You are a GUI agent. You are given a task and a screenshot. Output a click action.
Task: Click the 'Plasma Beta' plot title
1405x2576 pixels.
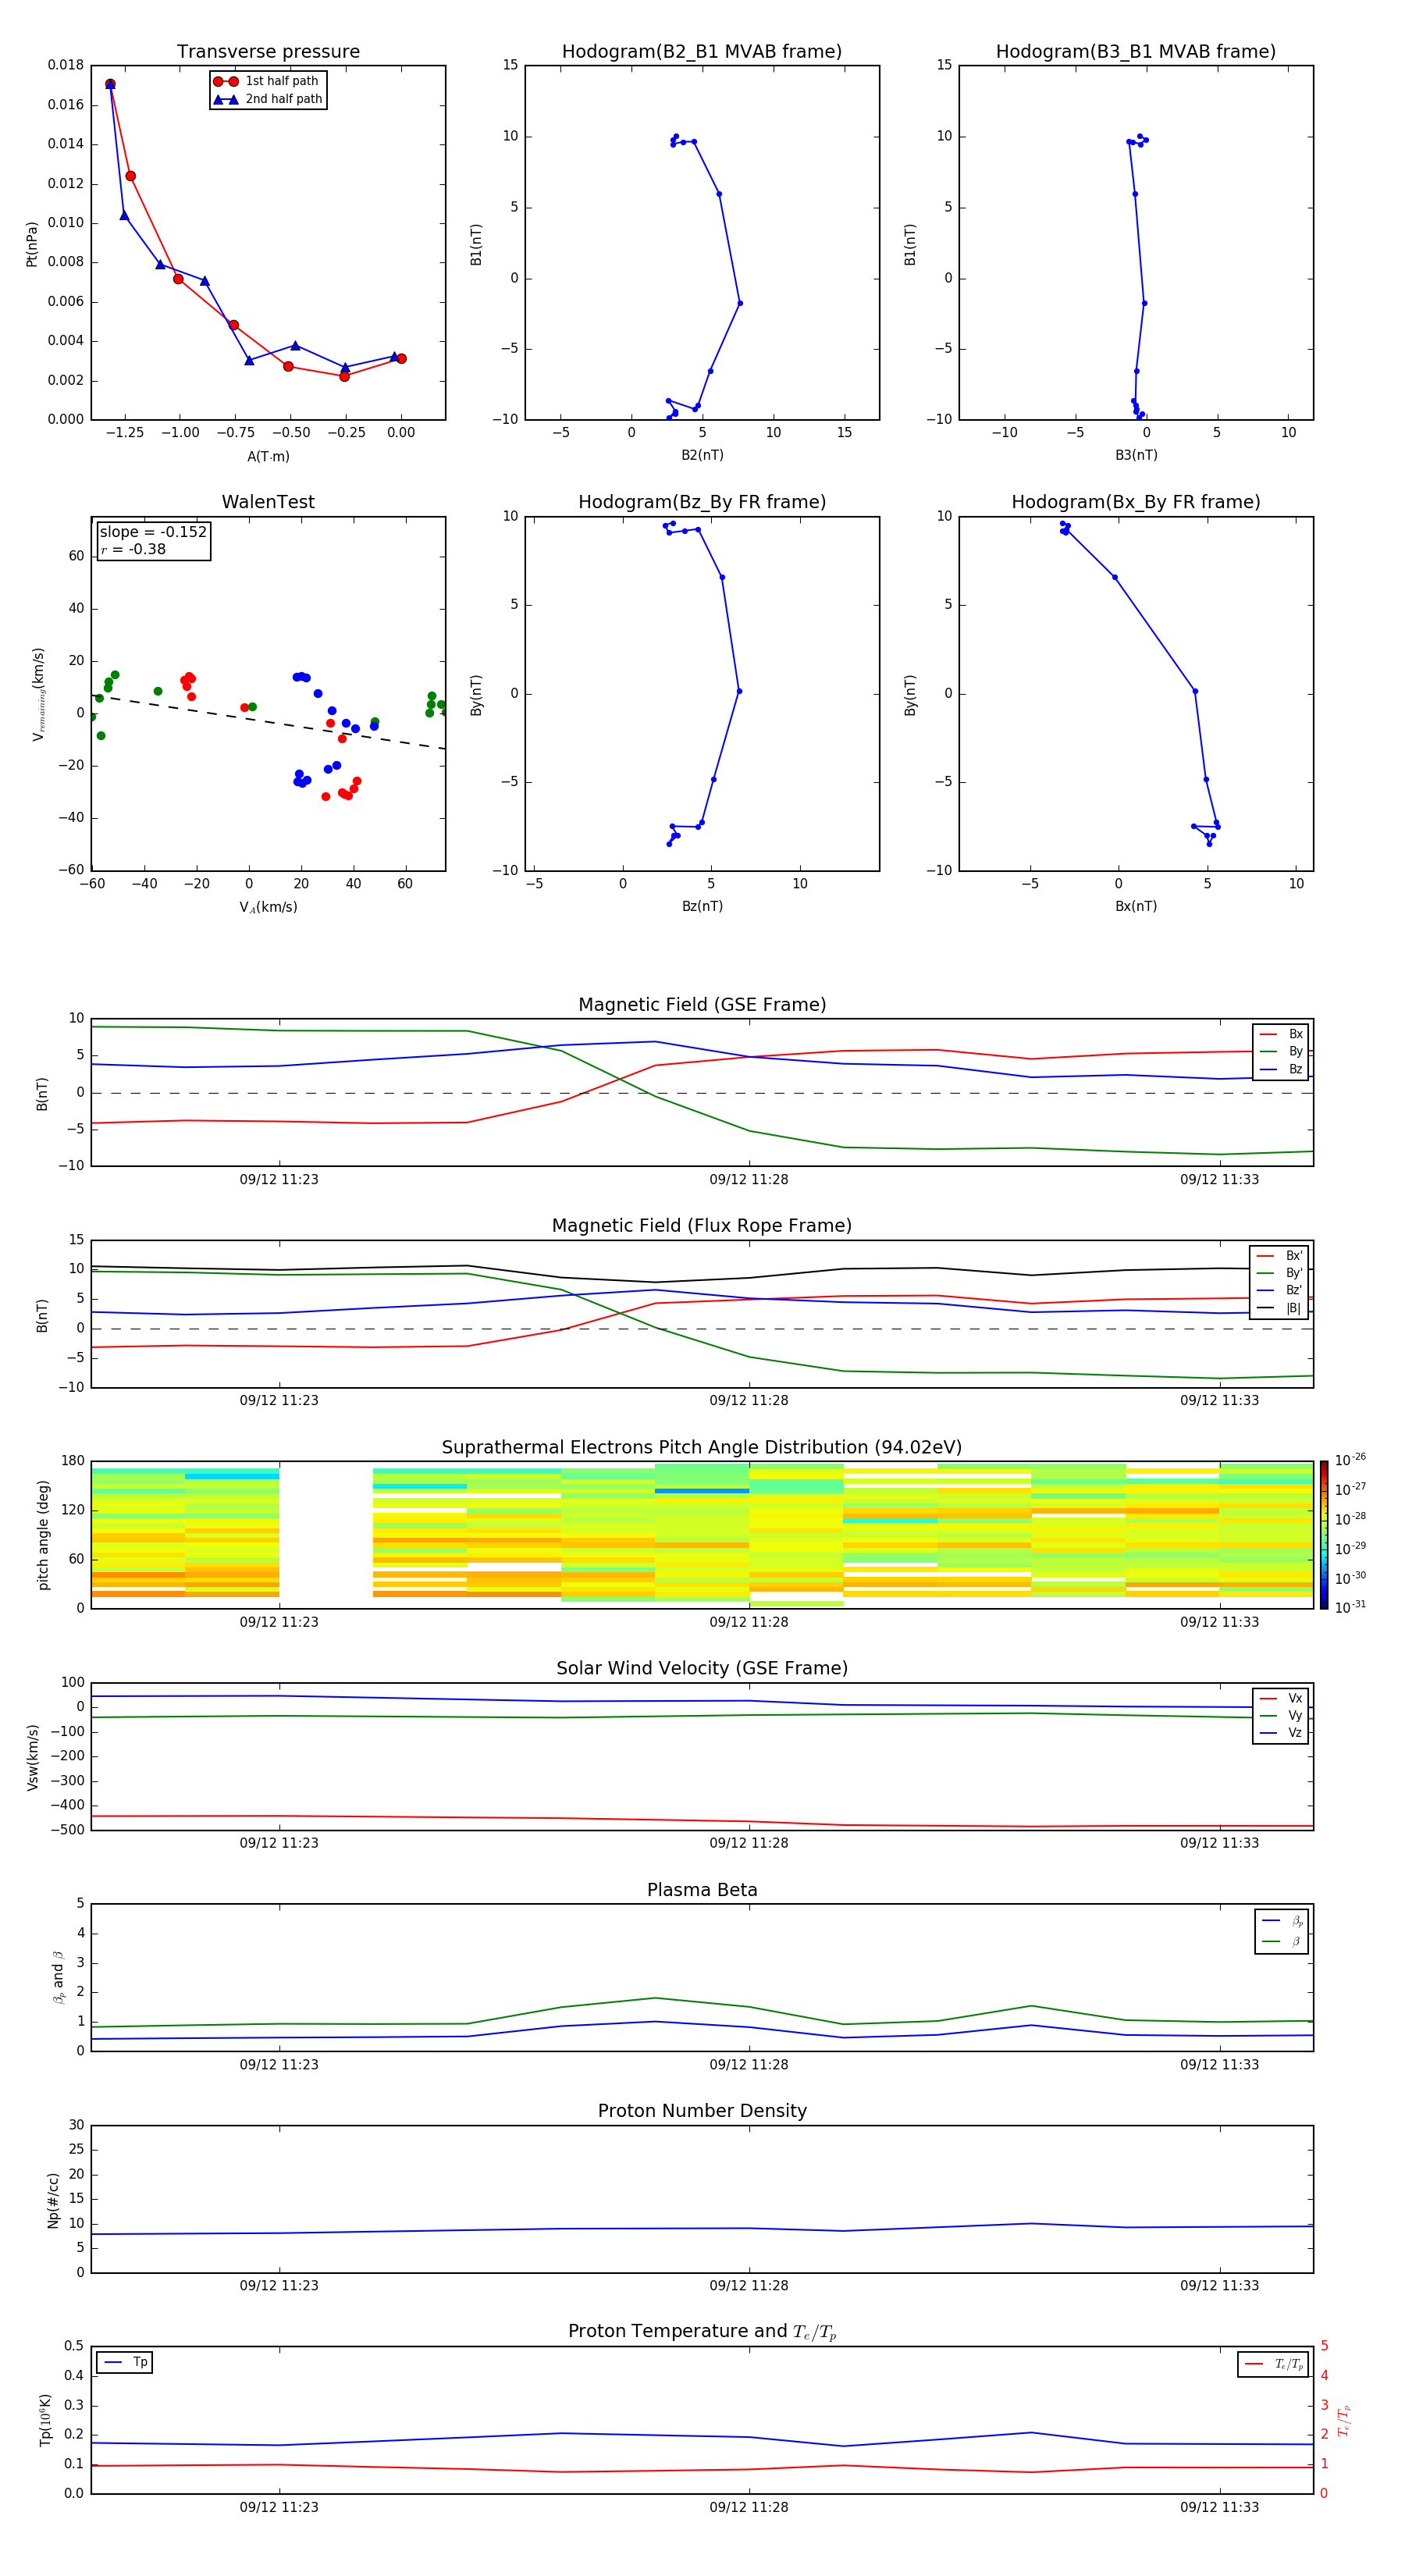tap(702, 1890)
